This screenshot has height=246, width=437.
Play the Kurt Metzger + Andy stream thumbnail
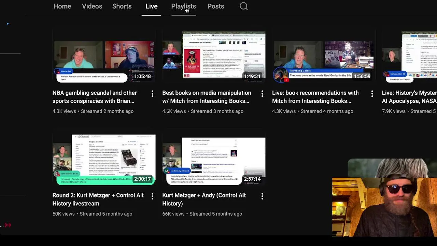pyautogui.click(x=214, y=160)
